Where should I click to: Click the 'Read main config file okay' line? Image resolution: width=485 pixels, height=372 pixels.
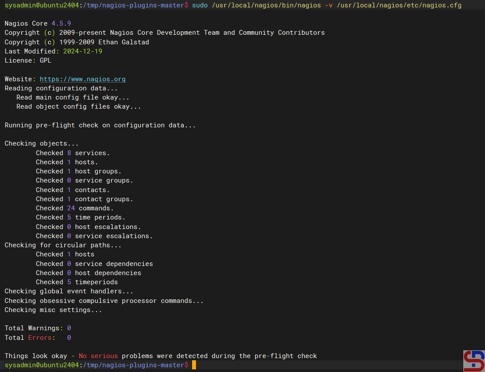(73, 97)
